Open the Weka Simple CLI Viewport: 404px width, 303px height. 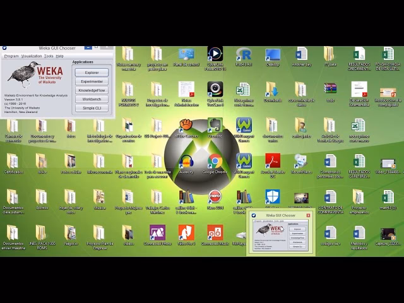pyautogui.click(x=92, y=108)
